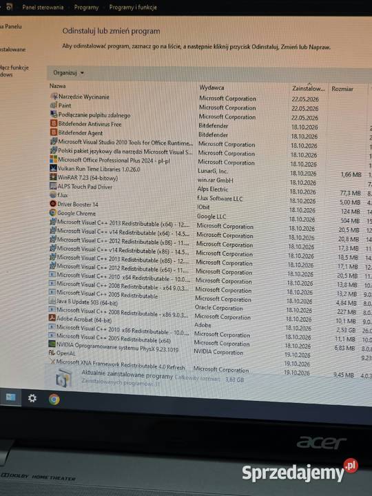Click the f.lux Software LLC publisher cell

[220, 198]
